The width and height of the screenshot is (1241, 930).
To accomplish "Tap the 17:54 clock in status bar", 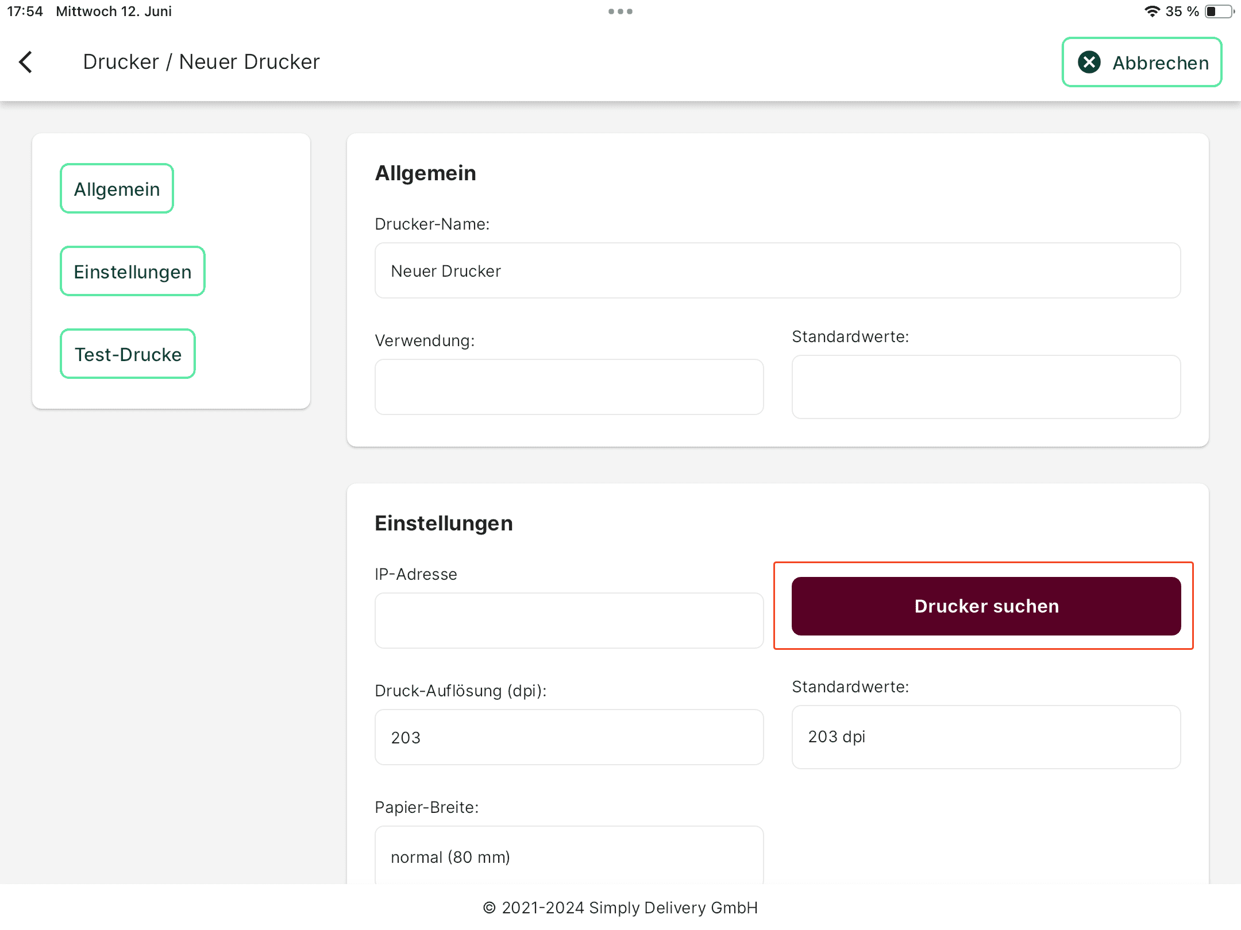I will [x=25, y=11].
